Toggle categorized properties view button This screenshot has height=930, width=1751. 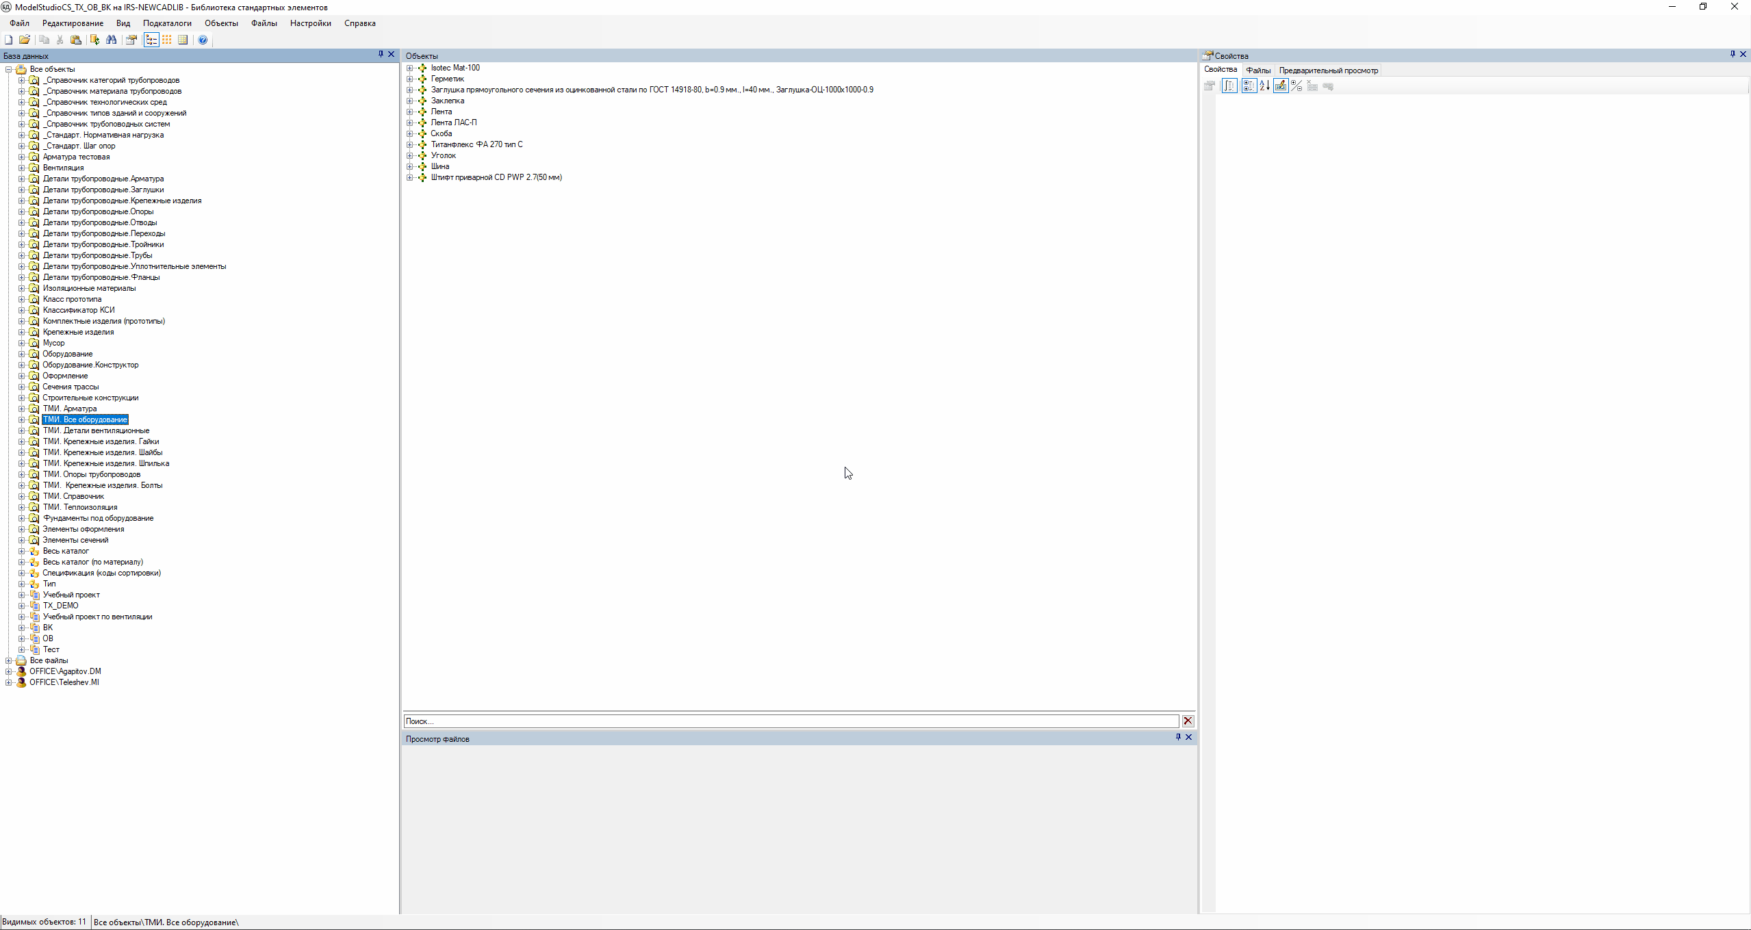(x=1249, y=86)
